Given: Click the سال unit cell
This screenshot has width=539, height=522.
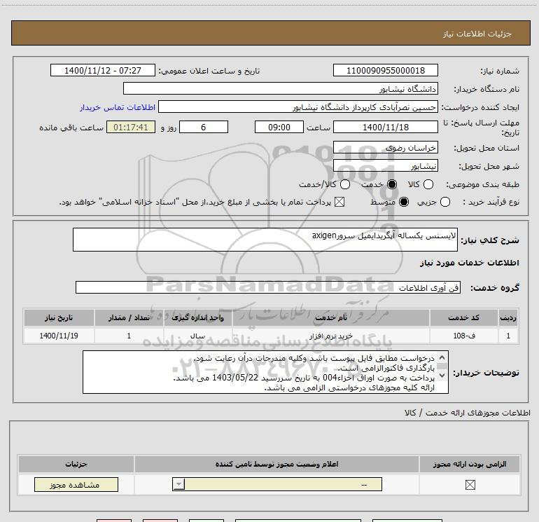Looking at the screenshot, I should tap(197, 336).
